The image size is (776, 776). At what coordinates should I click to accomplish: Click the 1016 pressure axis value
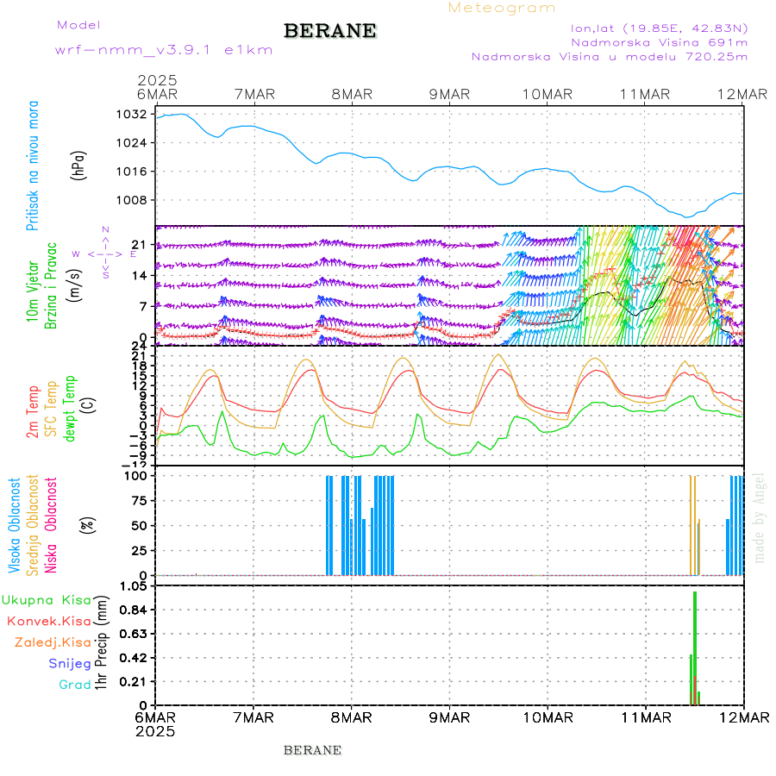[x=131, y=172]
